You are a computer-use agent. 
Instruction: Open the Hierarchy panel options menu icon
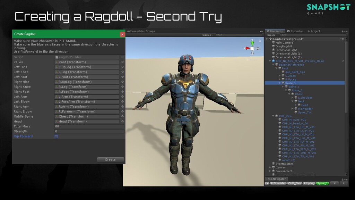pyautogui.click(x=346, y=31)
